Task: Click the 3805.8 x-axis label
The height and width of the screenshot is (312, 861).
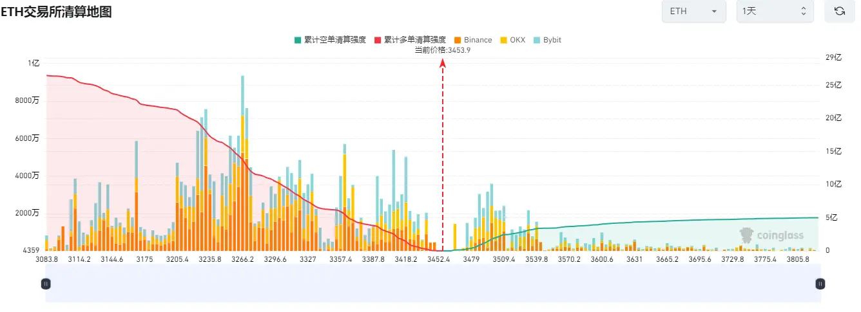Action: [x=798, y=259]
